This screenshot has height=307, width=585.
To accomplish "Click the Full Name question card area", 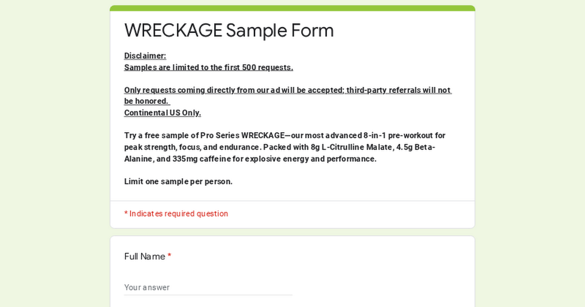I will point(292,271).
